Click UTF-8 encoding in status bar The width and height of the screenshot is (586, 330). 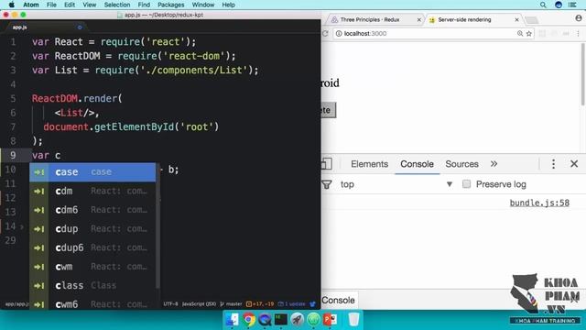(x=170, y=304)
